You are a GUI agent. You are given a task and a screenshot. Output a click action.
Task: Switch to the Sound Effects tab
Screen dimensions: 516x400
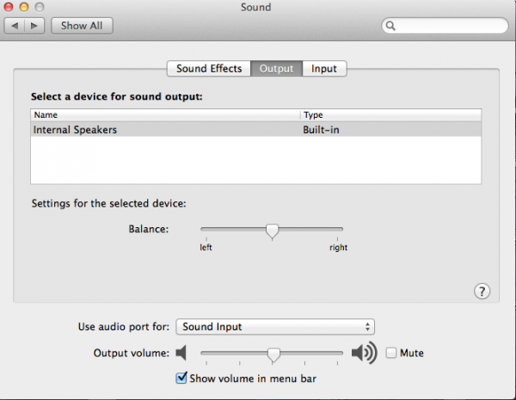coord(209,69)
